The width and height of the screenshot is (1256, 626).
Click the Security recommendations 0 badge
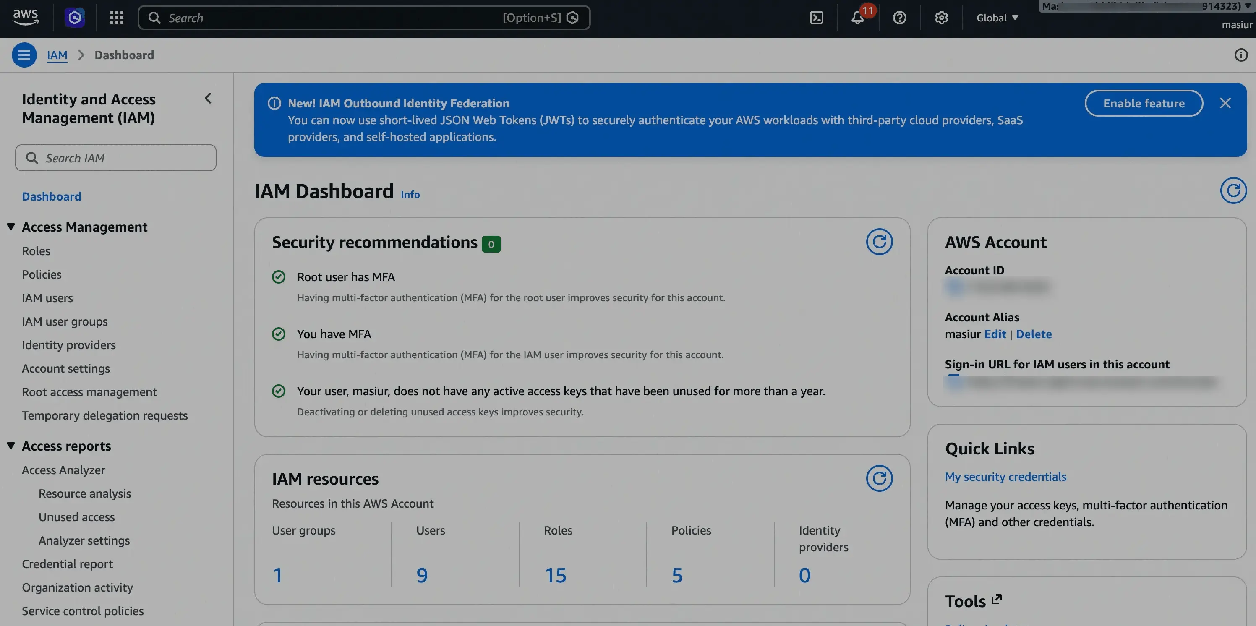tap(491, 244)
